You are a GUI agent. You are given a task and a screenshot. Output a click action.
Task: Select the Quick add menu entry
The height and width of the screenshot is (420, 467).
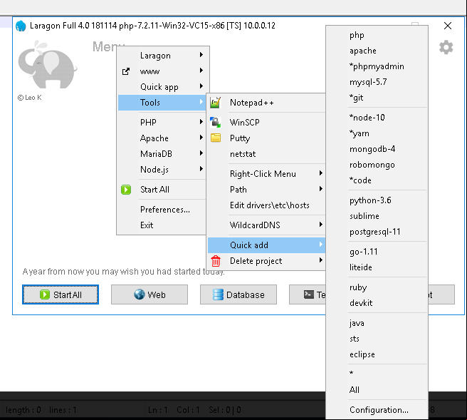tap(266, 245)
